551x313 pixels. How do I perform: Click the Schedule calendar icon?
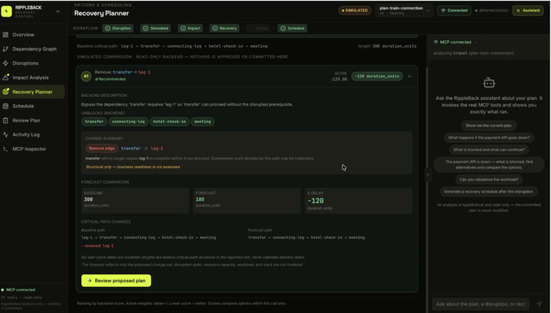(5, 106)
